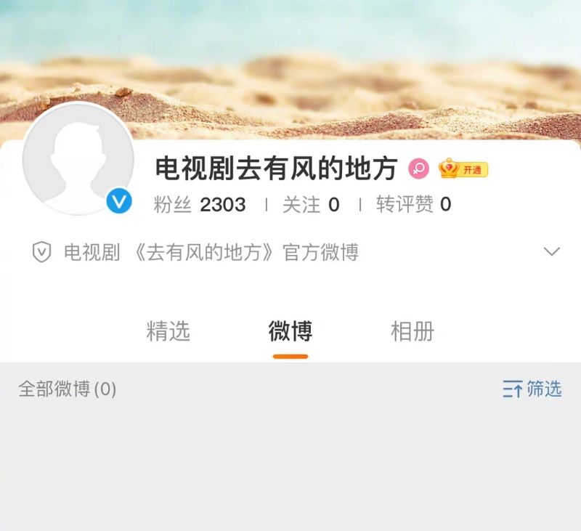Click the 全部微博 (0) label
Image resolution: width=581 pixels, height=531 pixels.
coord(68,389)
